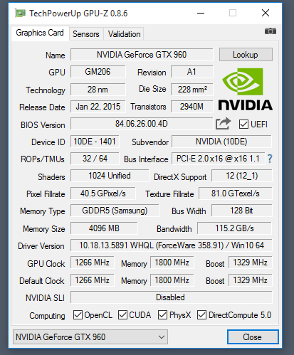The height and width of the screenshot is (355, 294).
Task: Click the NVIDIA logo image
Action: [x=246, y=89]
